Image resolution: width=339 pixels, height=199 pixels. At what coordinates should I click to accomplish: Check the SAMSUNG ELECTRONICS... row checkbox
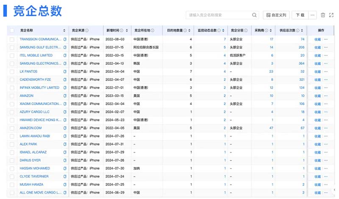pos(12,64)
